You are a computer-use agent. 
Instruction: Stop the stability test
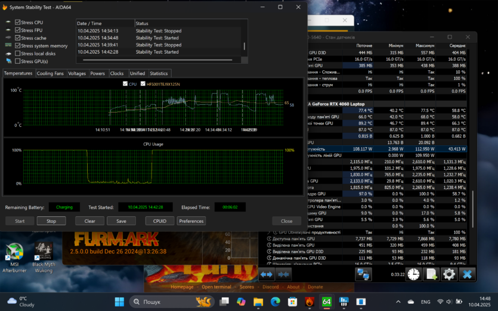coord(51,221)
